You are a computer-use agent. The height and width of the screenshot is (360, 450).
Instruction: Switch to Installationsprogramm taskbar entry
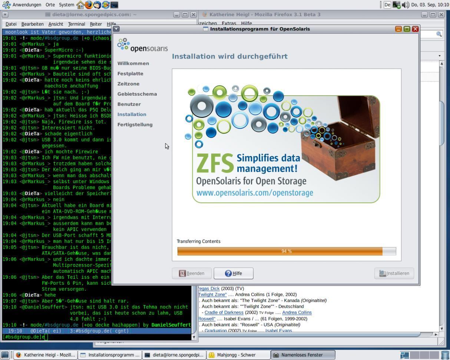point(110,355)
